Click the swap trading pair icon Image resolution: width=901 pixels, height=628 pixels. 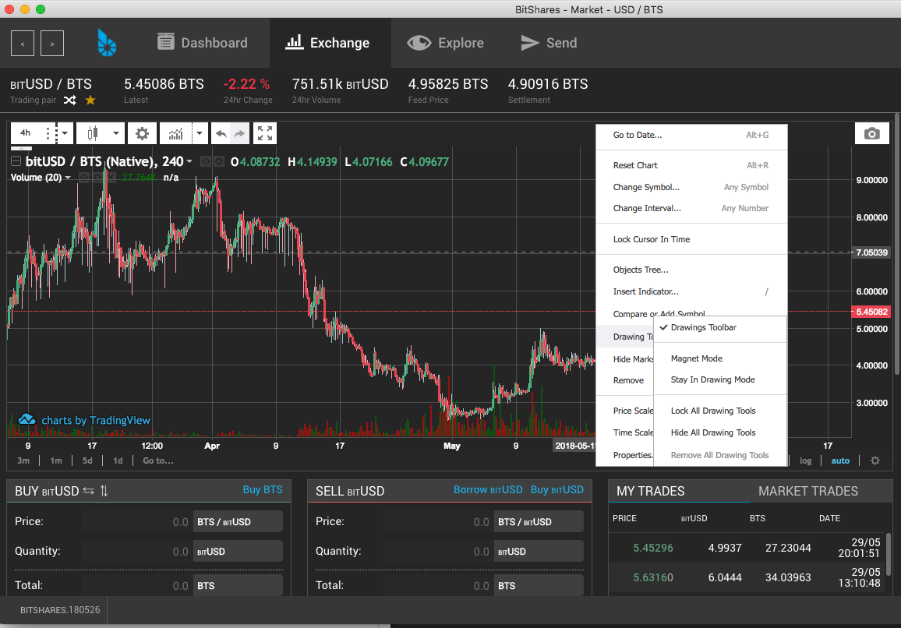coord(68,100)
